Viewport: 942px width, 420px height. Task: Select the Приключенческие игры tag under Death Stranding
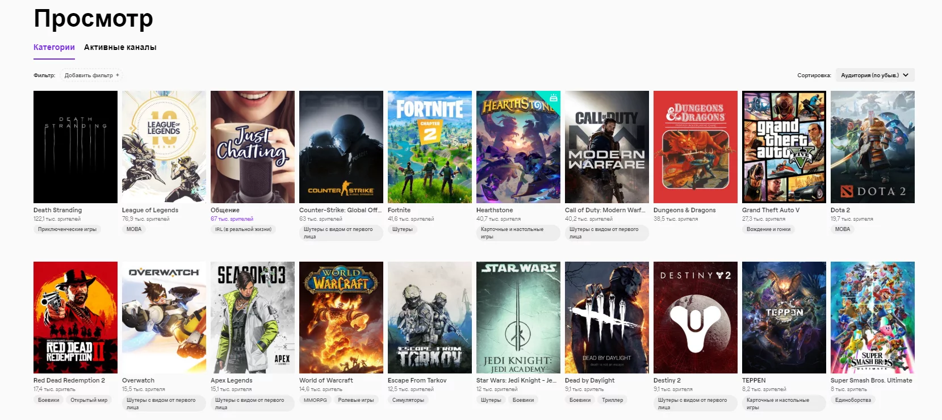click(67, 229)
